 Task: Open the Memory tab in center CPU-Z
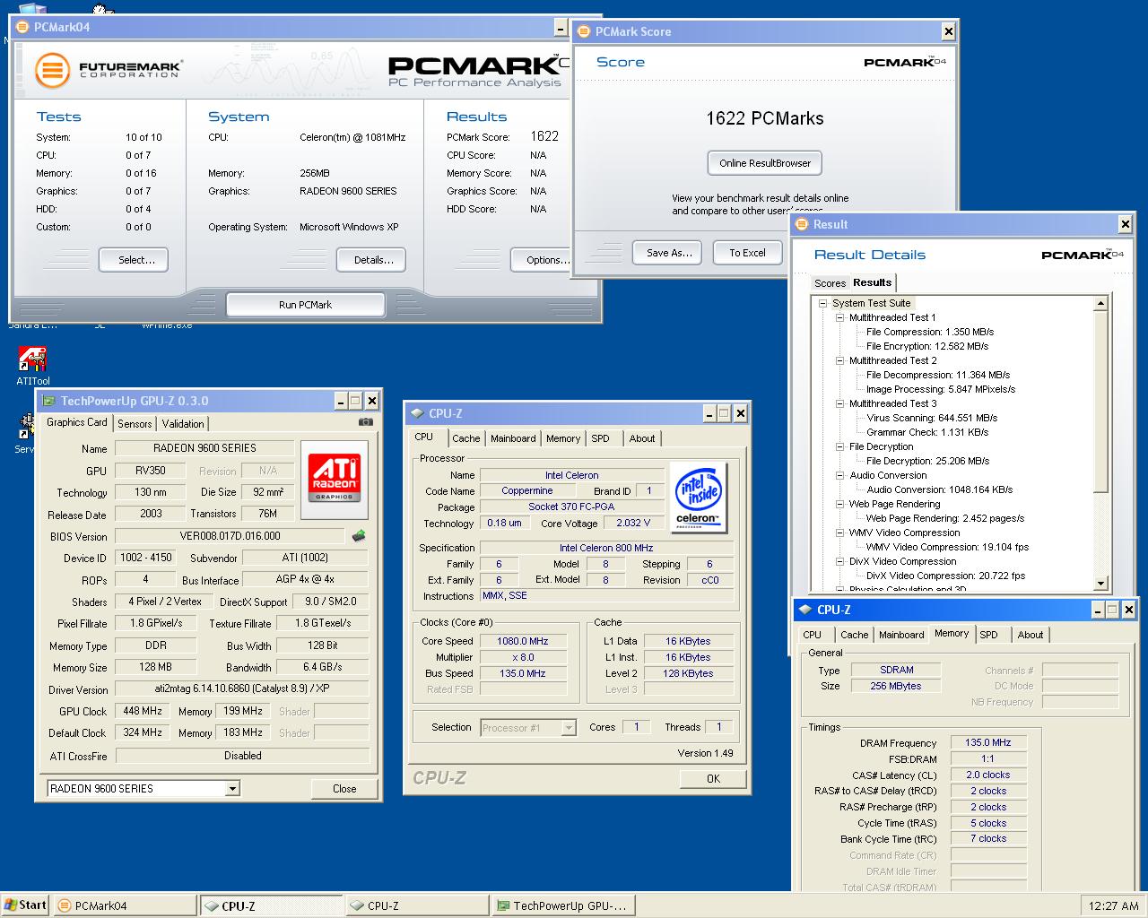pyautogui.click(x=562, y=438)
